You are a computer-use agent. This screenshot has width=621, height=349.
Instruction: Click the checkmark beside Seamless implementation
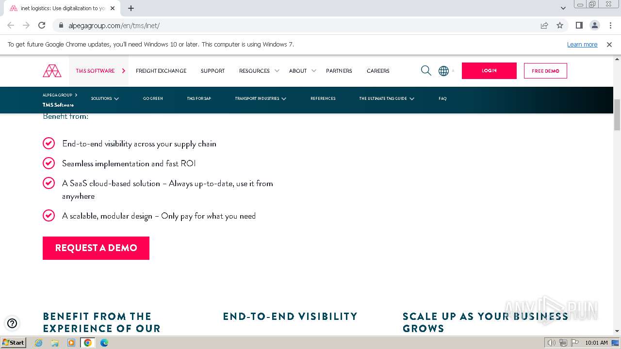pyautogui.click(x=49, y=163)
